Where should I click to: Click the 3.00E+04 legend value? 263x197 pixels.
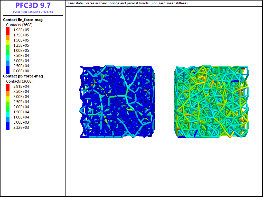coord(21,97)
